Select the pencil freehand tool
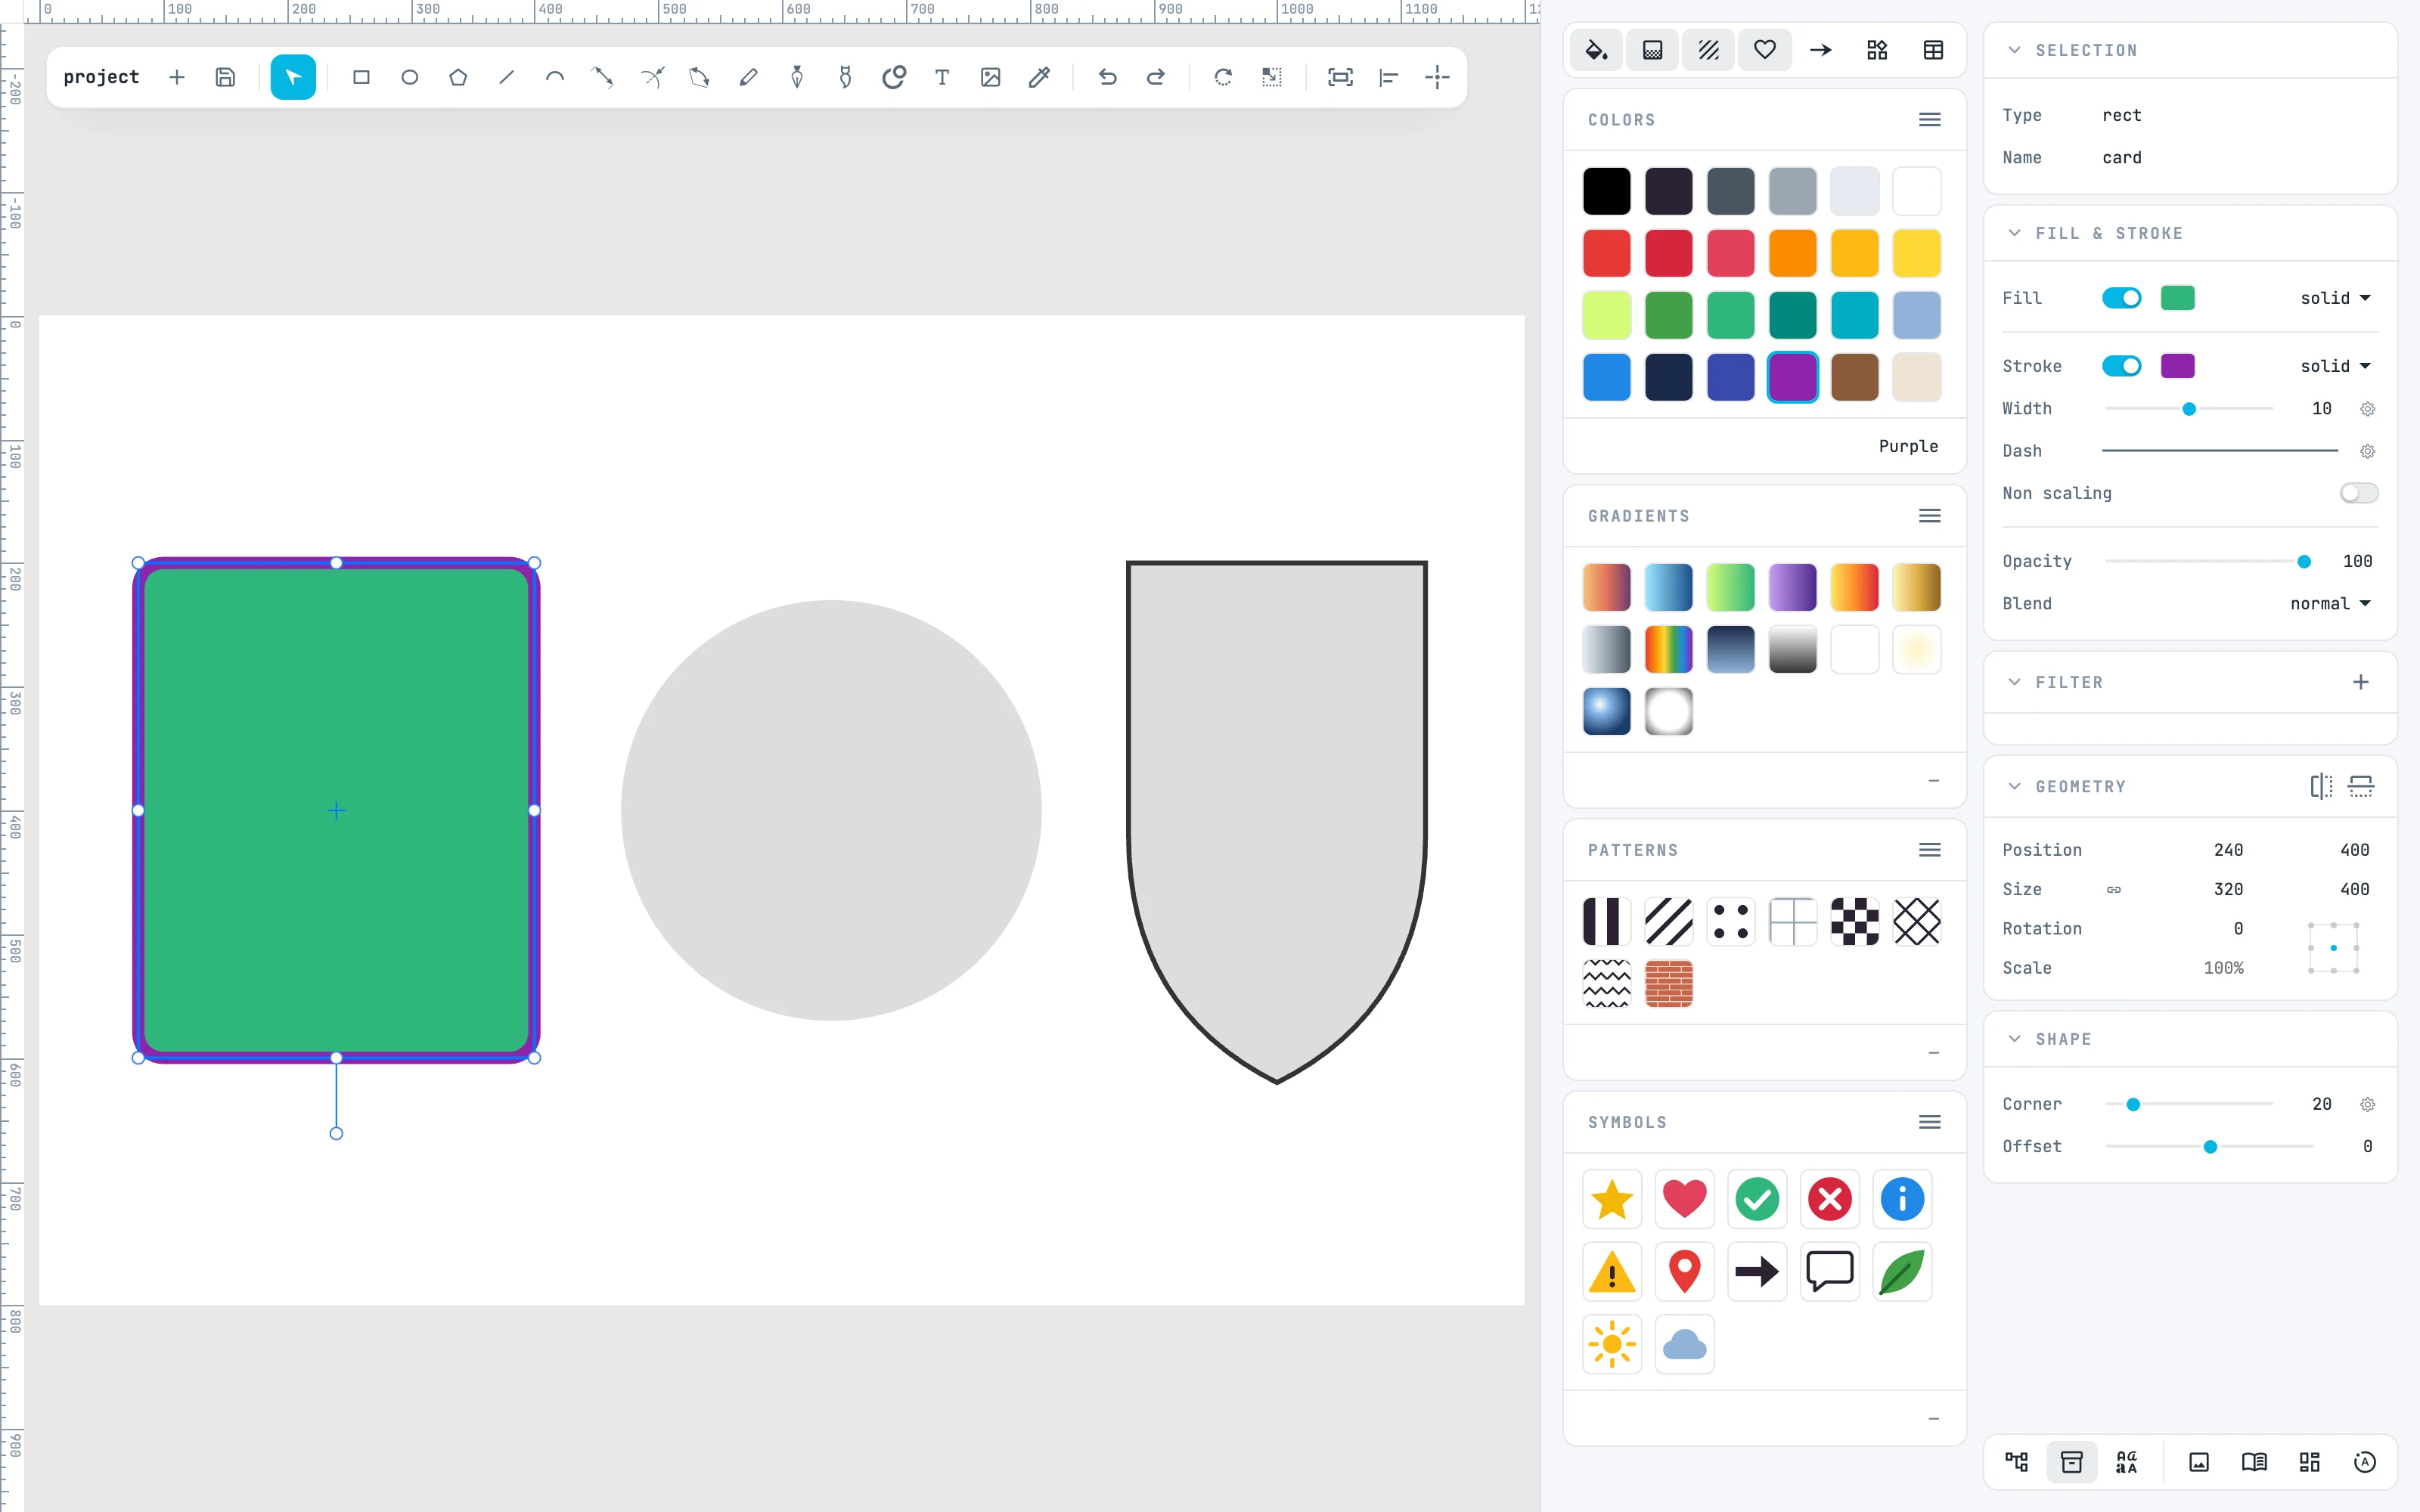2420x1512 pixels. click(x=748, y=77)
